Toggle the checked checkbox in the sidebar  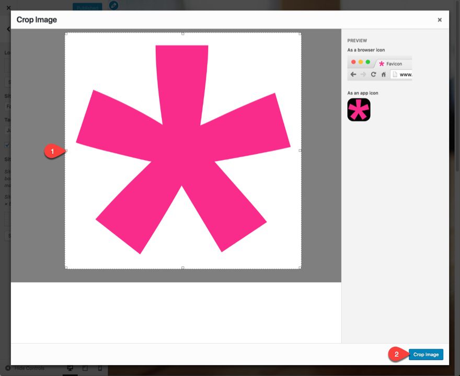click(7, 145)
